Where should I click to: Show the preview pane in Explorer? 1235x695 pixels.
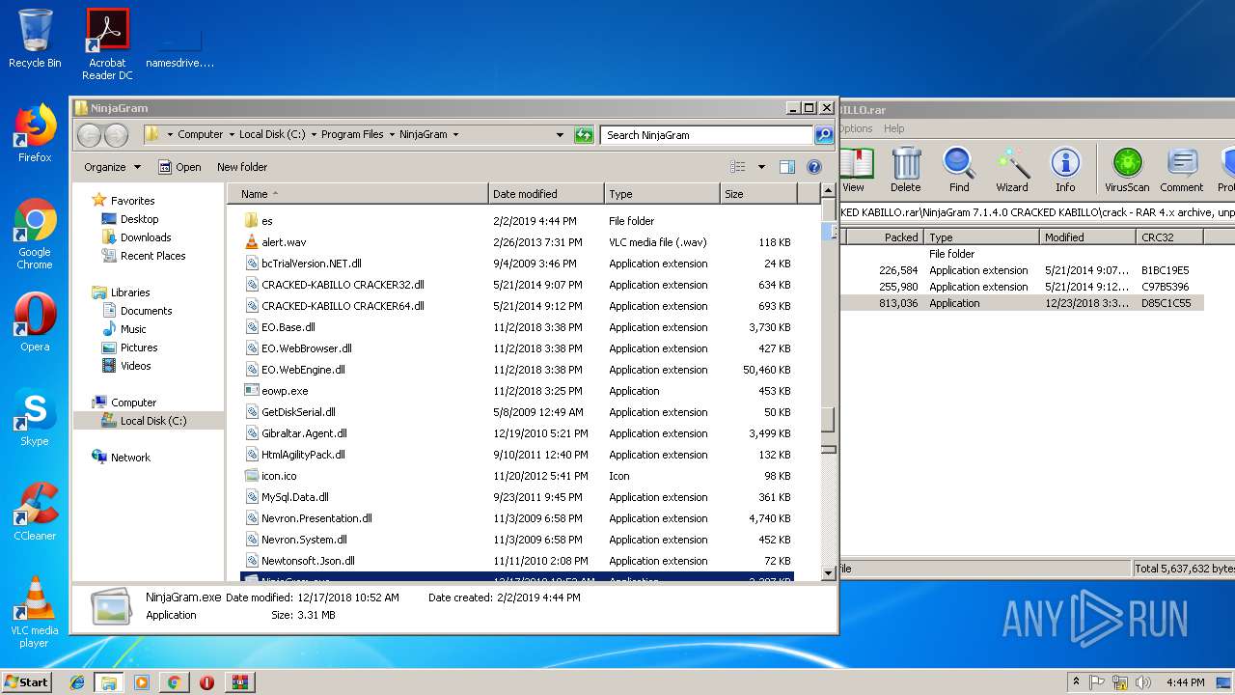[x=787, y=167]
